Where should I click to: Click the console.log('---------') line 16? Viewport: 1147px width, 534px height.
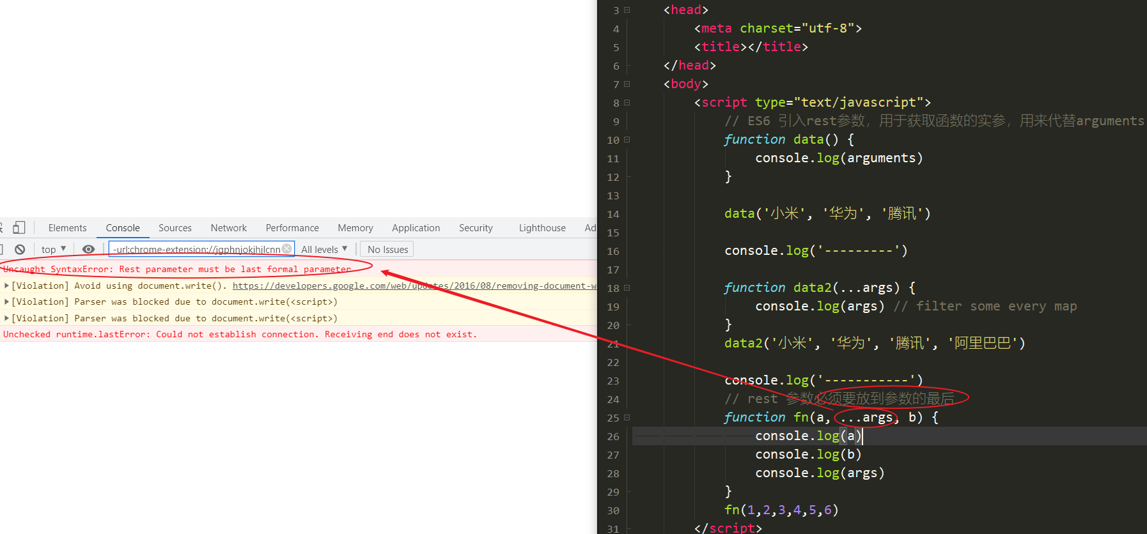point(816,250)
